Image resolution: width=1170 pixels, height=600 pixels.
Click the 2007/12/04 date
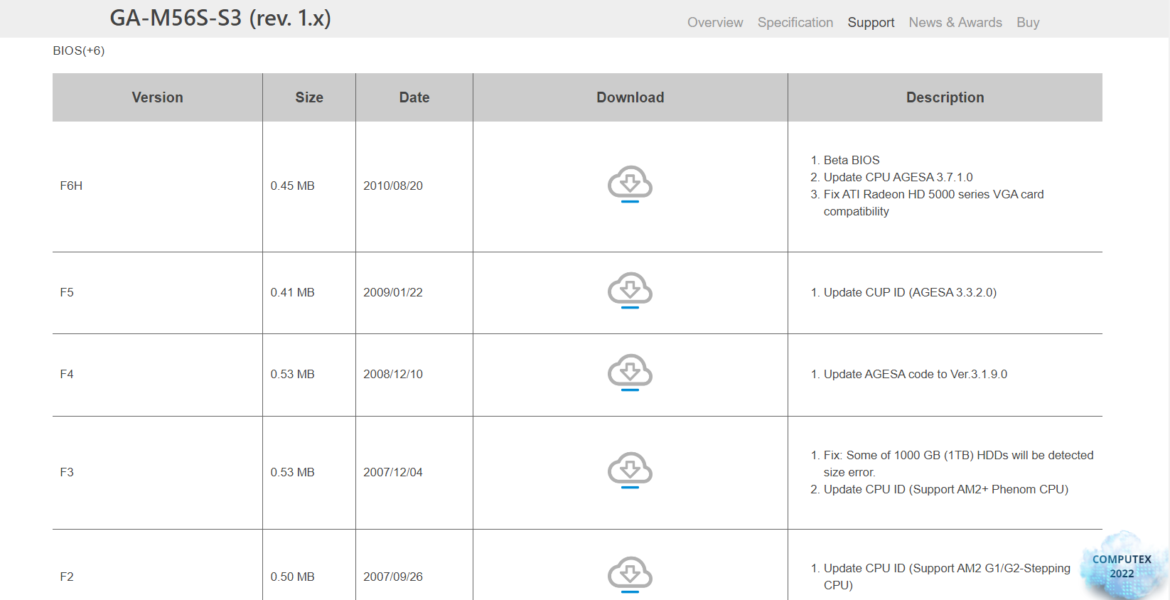tap(393, 473)
